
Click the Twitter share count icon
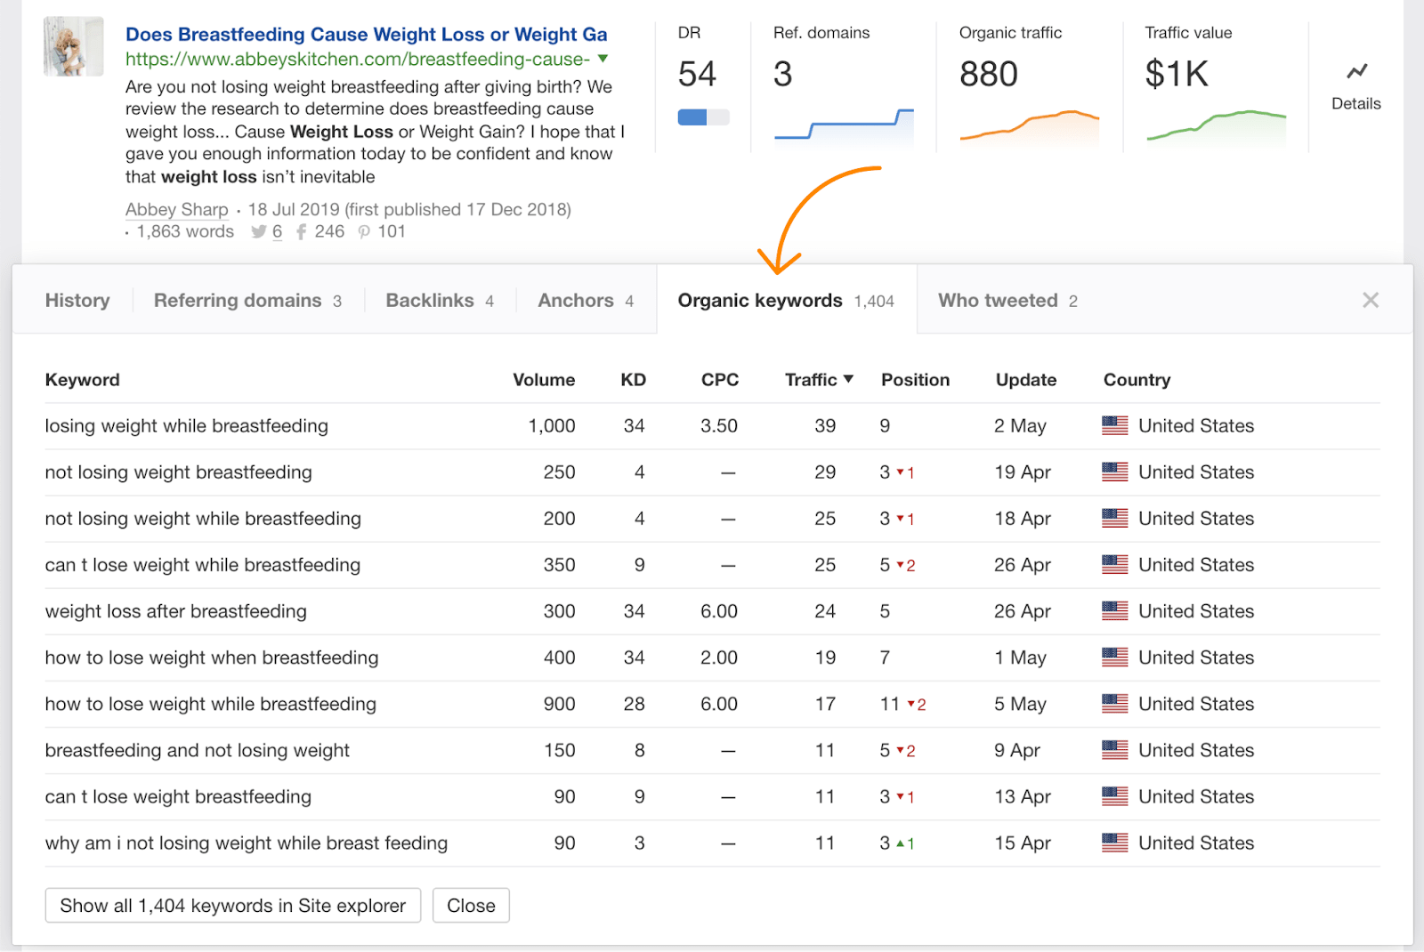tap(259, 231)
